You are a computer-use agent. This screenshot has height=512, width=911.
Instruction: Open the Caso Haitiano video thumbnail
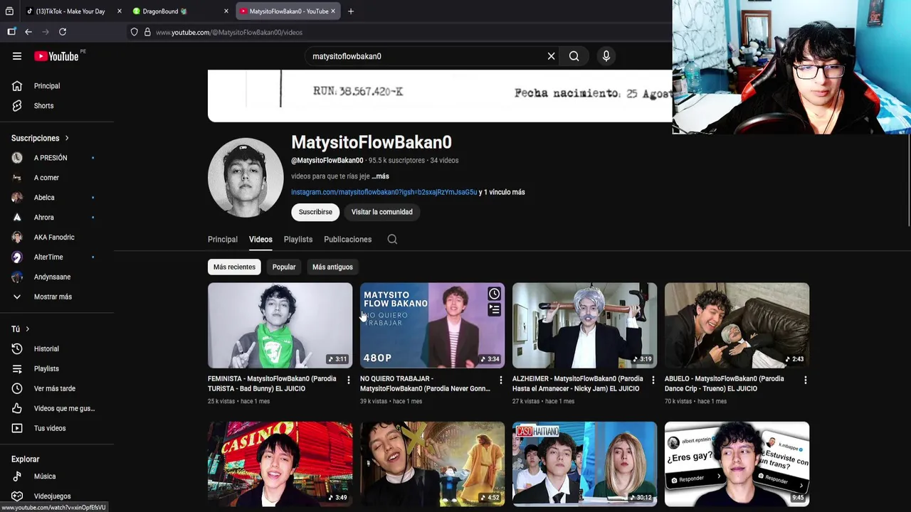click(x=584, y=464)
